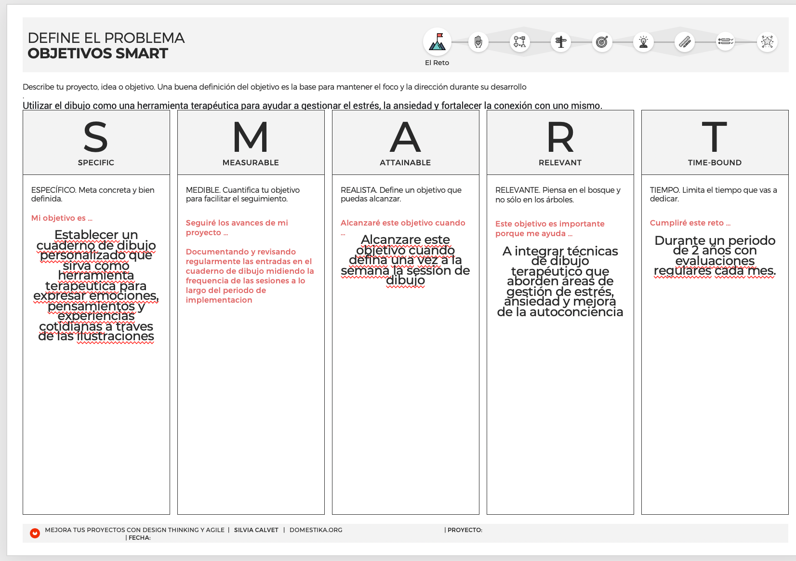The height and width of the screenshot is (561, 796).
Task: Click the Domestika logo in the footer
Action: click(x=35, y=533)
